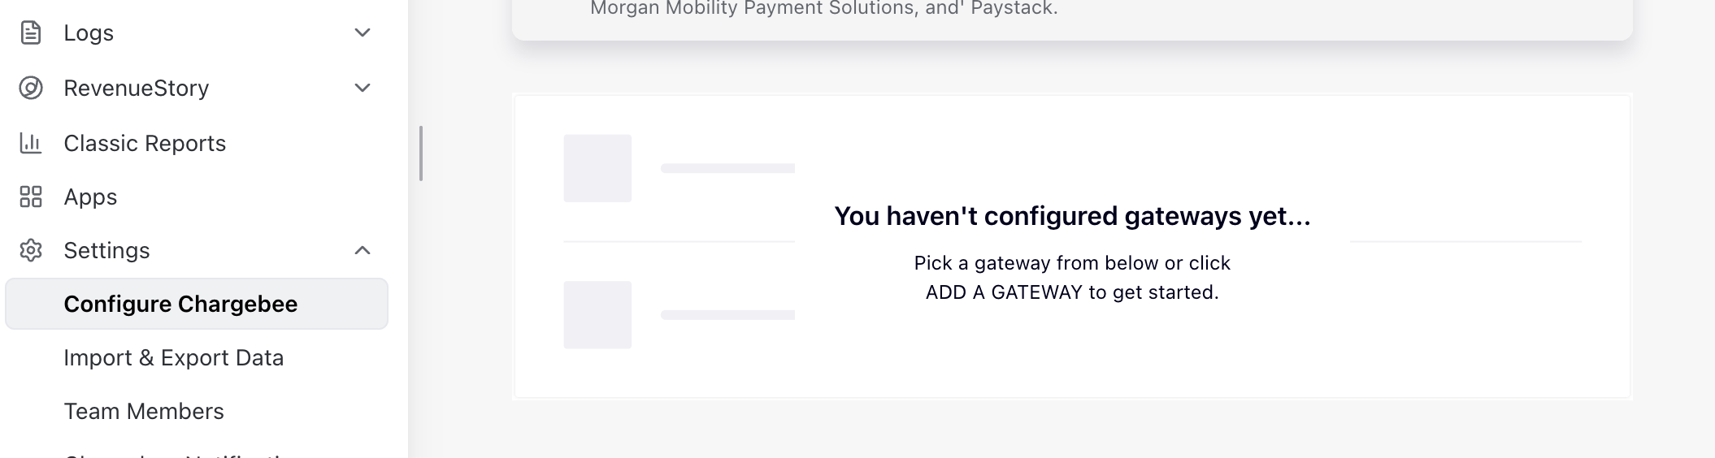Click the Apps grid icon

[31, 197]
